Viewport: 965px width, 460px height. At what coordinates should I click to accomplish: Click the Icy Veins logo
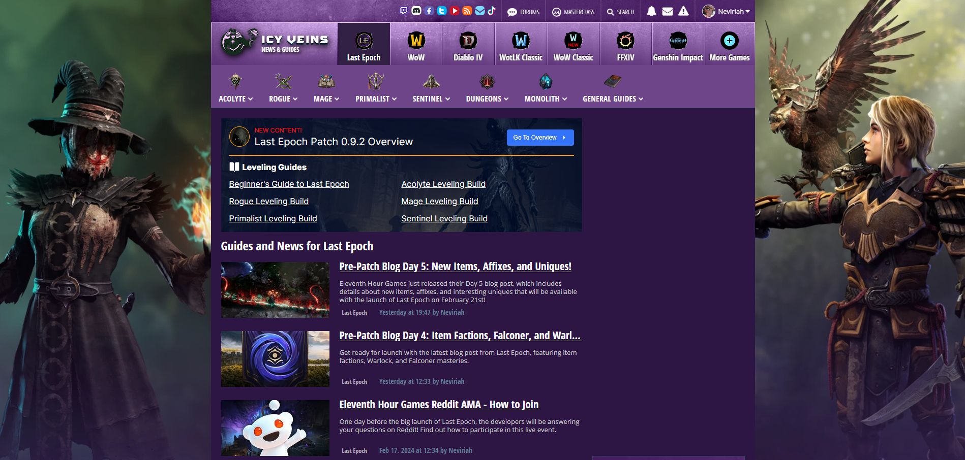[275, 42]
